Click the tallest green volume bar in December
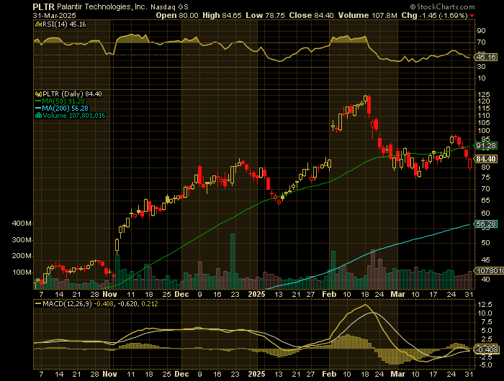504x381 pixels. (x=233, y=261)
